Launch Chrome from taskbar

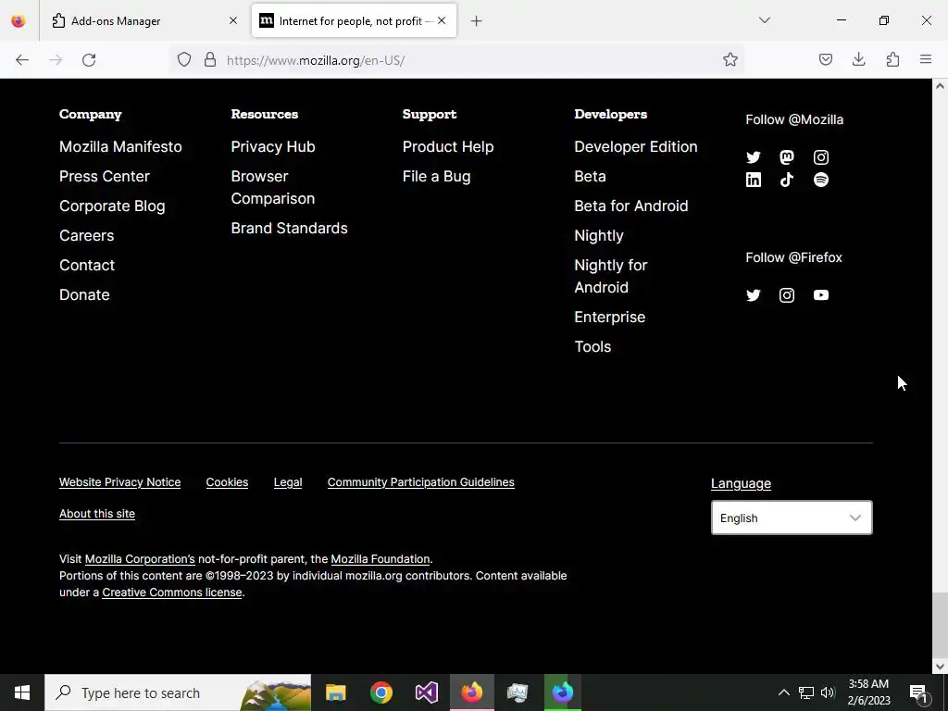tap(380, 692)
